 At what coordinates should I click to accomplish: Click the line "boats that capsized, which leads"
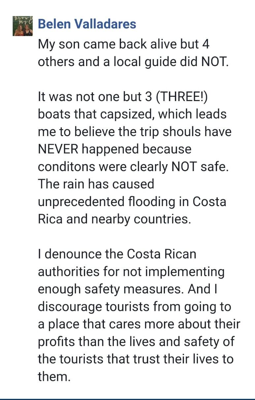point(132,114)
